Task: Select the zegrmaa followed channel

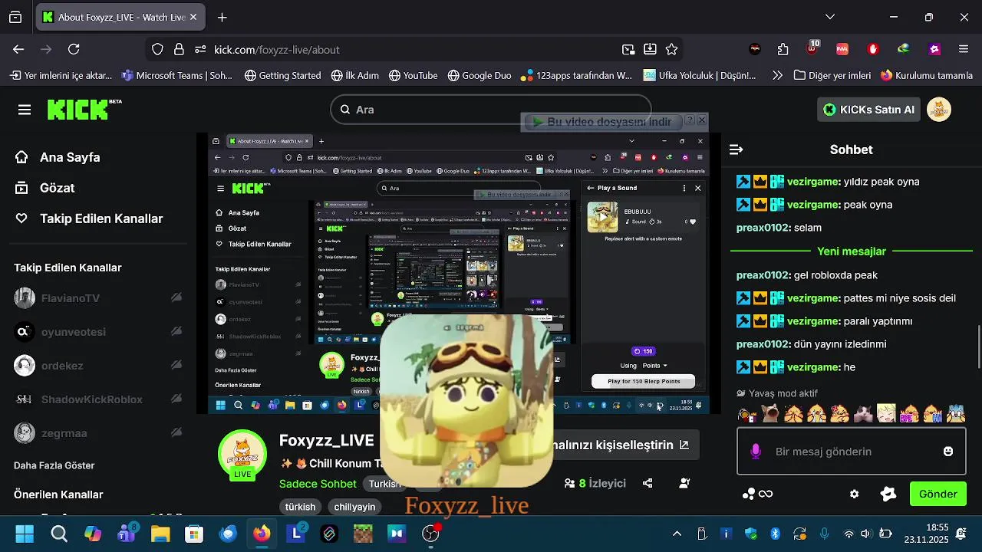Action: coord(98,433)
